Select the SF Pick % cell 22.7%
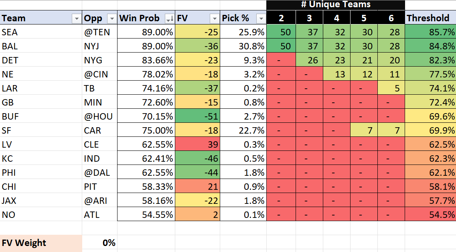The image size is (456, 252). coord(243,130)
